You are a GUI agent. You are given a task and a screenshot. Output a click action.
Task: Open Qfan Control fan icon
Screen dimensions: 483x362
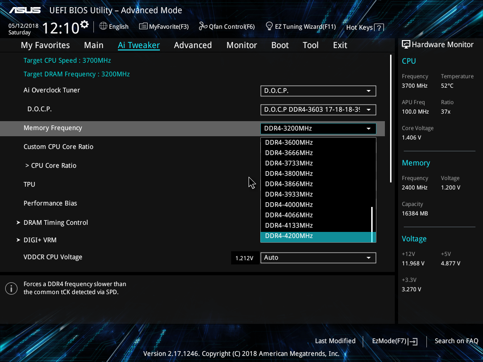tap(203, 26)
